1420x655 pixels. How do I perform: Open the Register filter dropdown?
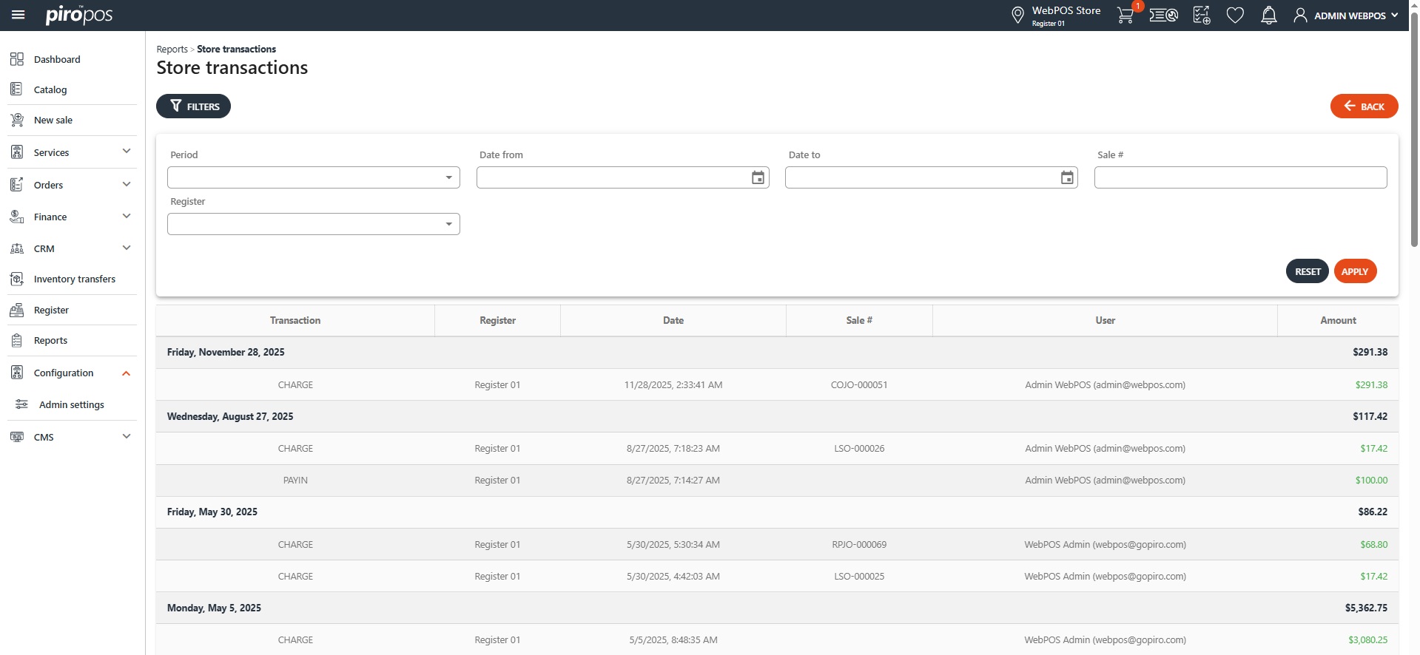(x=313, y=224)
